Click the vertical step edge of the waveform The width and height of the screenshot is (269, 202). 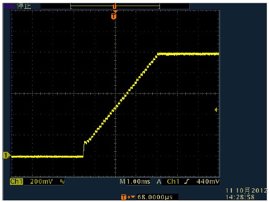[x=84, y=150]
